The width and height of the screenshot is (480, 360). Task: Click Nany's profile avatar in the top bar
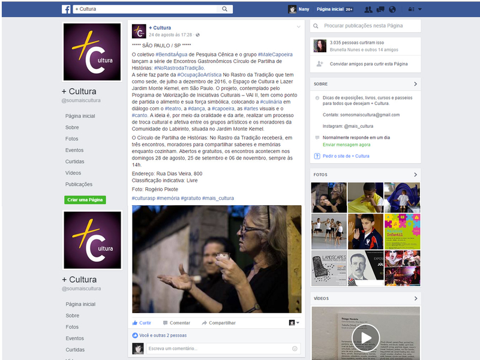292,9
